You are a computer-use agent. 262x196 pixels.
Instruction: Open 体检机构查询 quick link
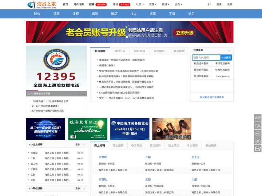point(222,70)
